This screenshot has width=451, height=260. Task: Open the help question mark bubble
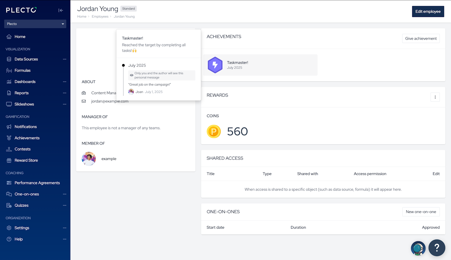(437, 248)
